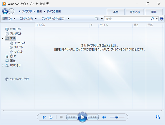Screen dimensions: 165x125
Task: Sort by the # column header
Action: [94, 25]
